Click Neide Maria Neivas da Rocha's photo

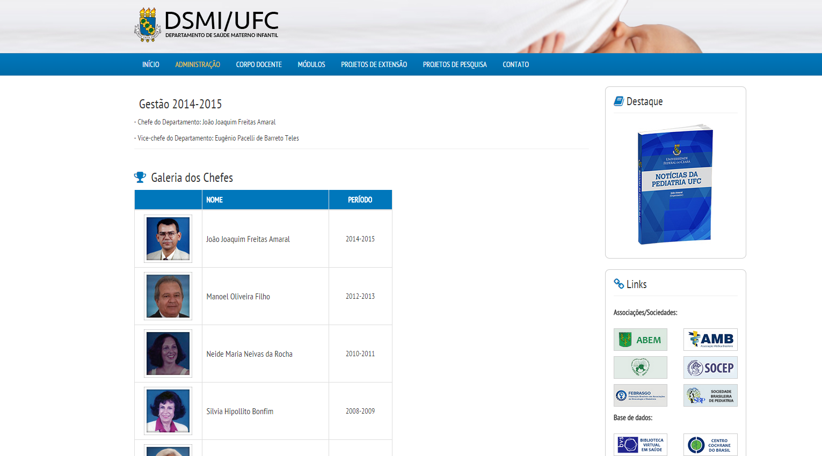[168, 354]
